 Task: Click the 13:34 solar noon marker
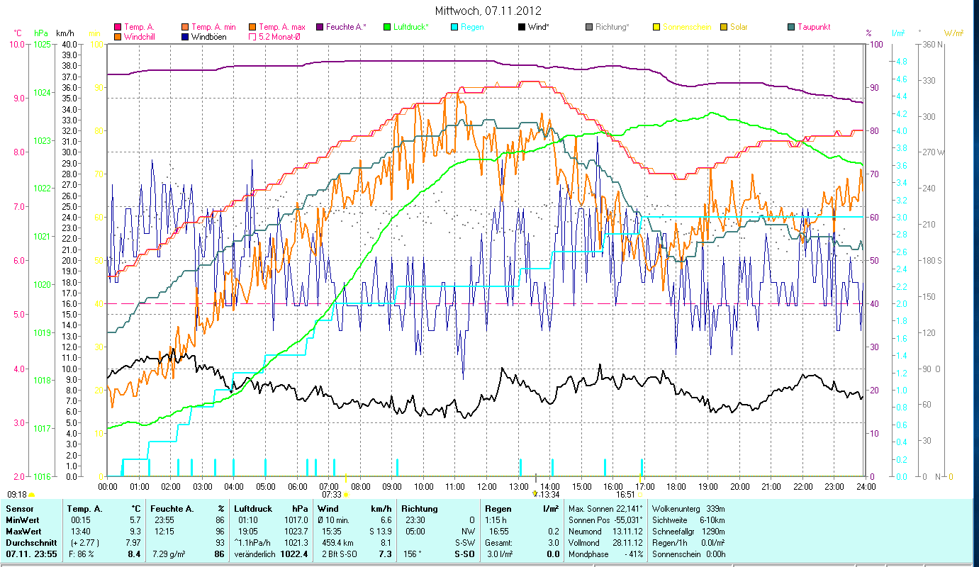coord(549,495)
